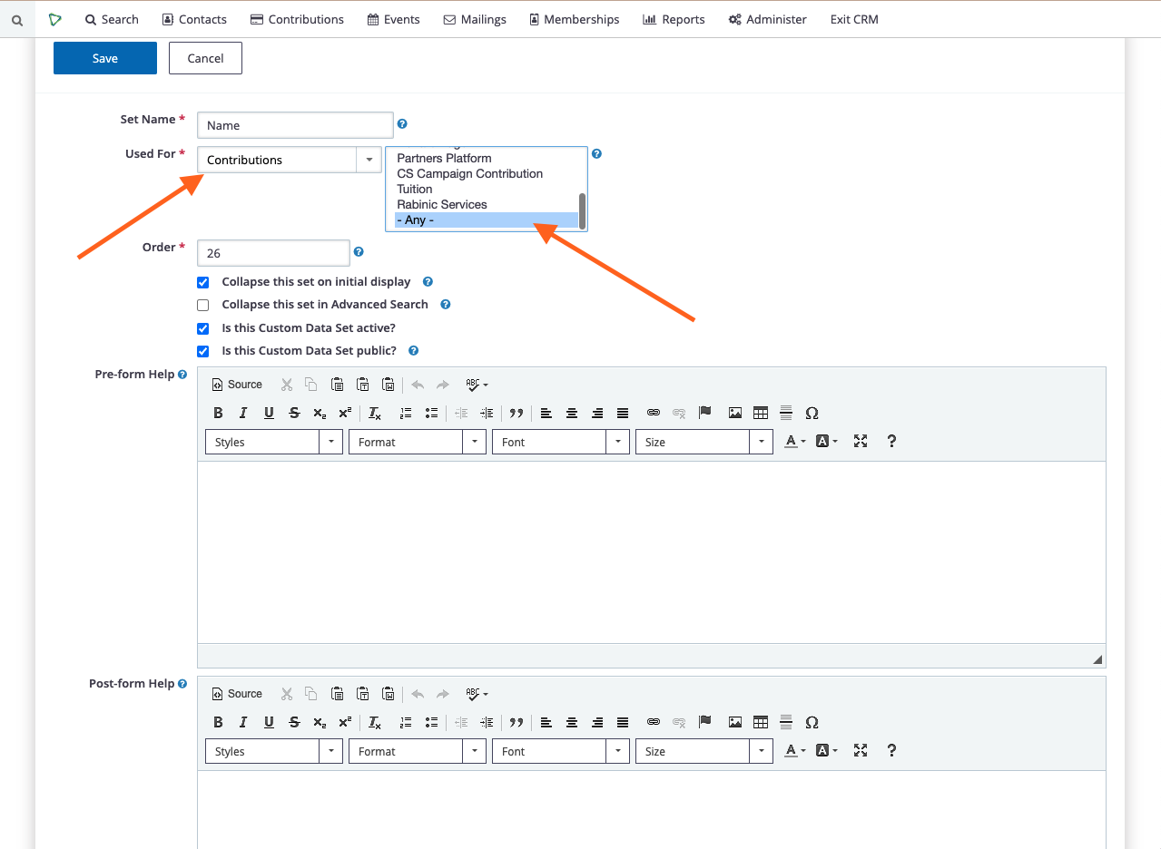
Task: Click Underline in Pre-form Help editor
Action: tap(269, 413)
